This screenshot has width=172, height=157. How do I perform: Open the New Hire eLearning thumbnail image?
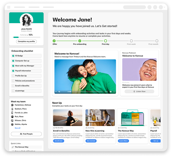tap(100, 118)
